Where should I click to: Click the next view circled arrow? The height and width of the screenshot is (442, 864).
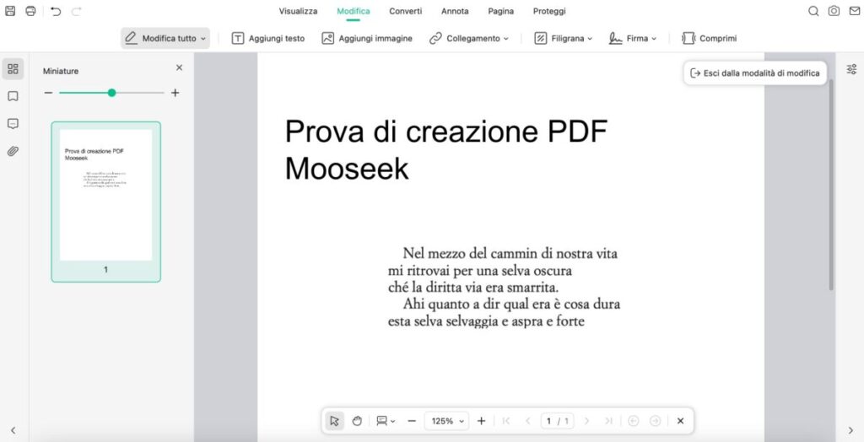pos(655,421)
